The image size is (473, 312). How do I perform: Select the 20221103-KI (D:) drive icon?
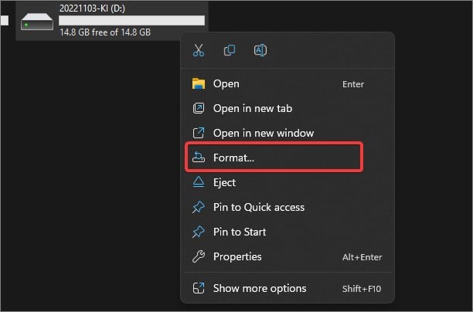pos(37,22)
